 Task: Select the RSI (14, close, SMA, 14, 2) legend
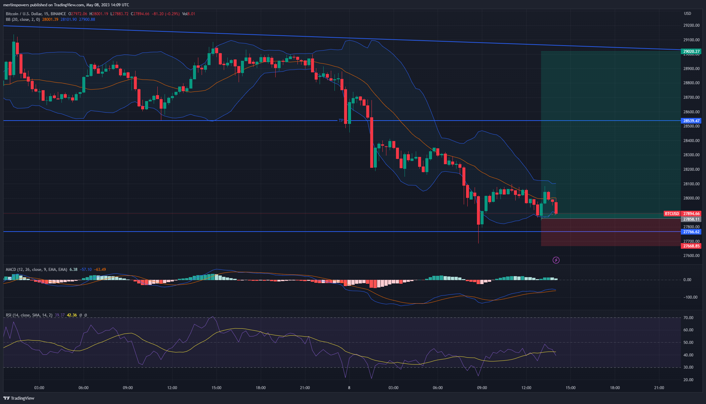tap(29, 315)
